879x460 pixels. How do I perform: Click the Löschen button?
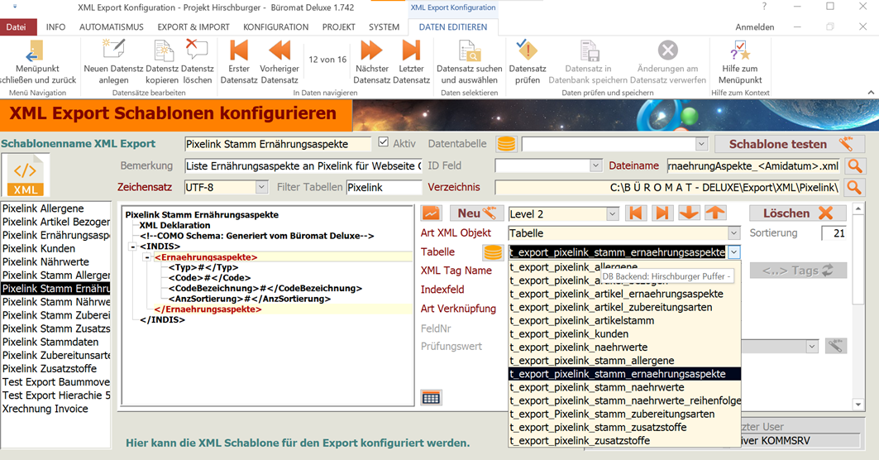798,213
